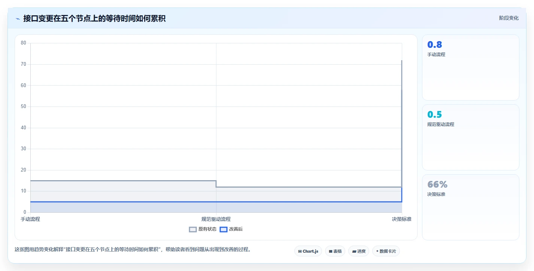The height and width of the screenshot is (271, 534).
Task: Click the 66% value in third card
Action: click(437, 184)
